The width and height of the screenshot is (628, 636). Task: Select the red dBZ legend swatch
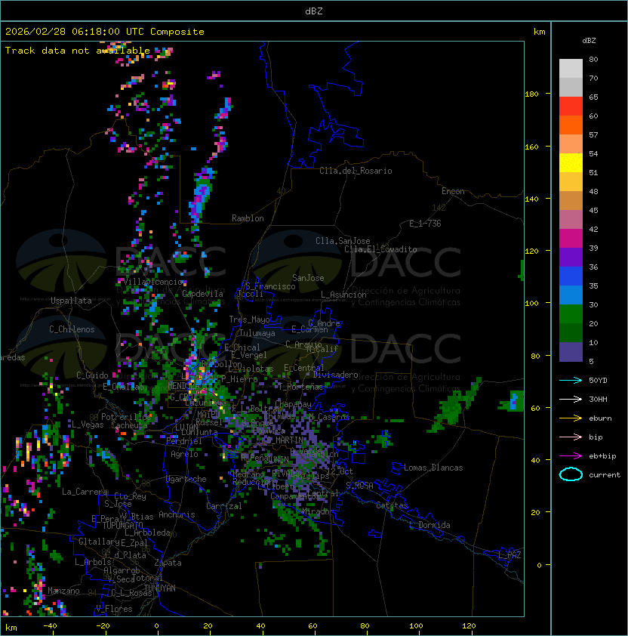coord(571,107)
